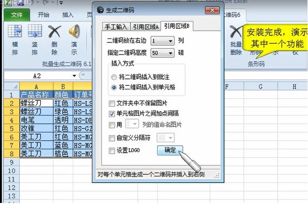Open the column dropdown for naming images

[x=132, y=124]
